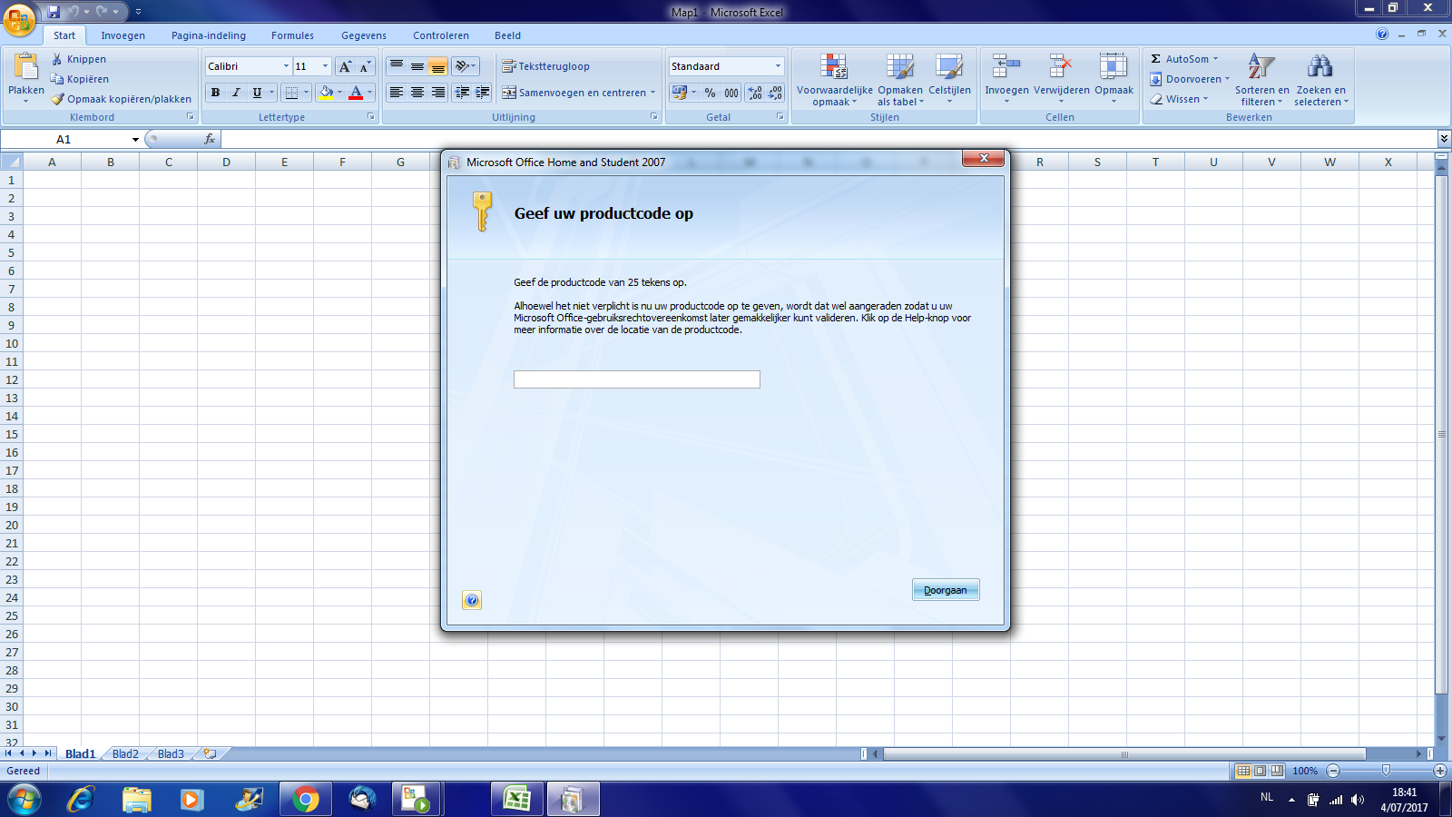Screen dimensions: 1452x817
Task: Switch to sheet Blad2
Action: [x=125, y=753]
